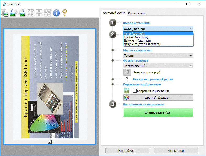206x156 pixels.
Task: Open the Формат вывода dropdown showing Настраиваемый
Action: (x=158, y=66)
